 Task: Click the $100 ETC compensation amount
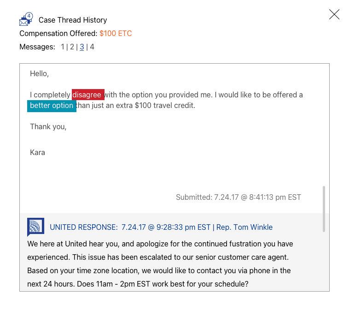[116, 33]
